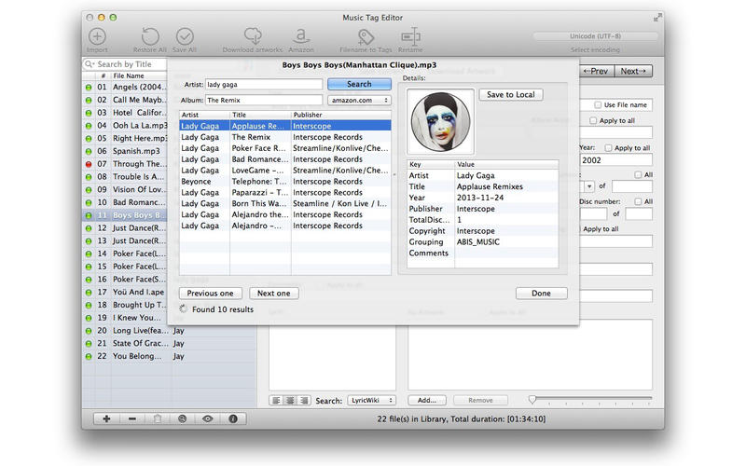This screenshot has width=746, height=466.
Task: Click the artwork size slider at bottom right
Action: [591, 400]
